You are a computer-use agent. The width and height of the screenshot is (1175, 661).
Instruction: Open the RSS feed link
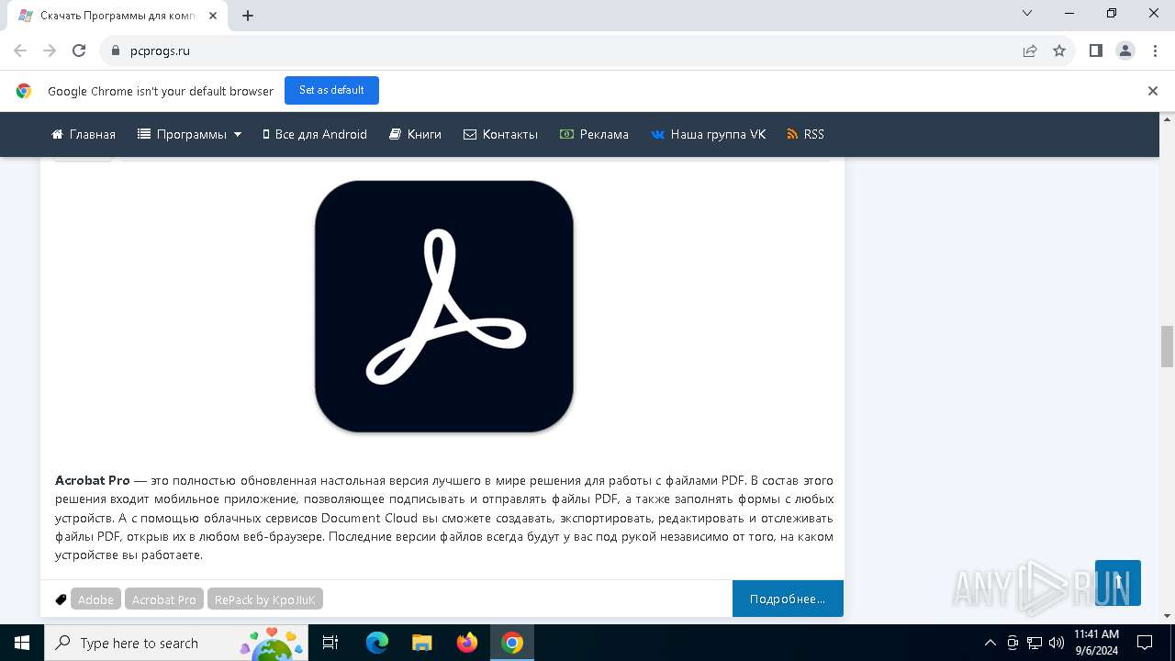(805, 134)
